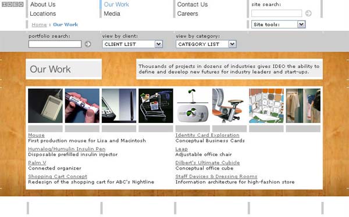Open the Careers menu item

coord(188,13)
